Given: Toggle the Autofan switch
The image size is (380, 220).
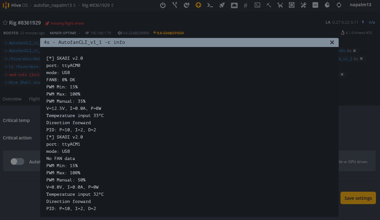Looking at the screenshot, I should pos(17,161).
